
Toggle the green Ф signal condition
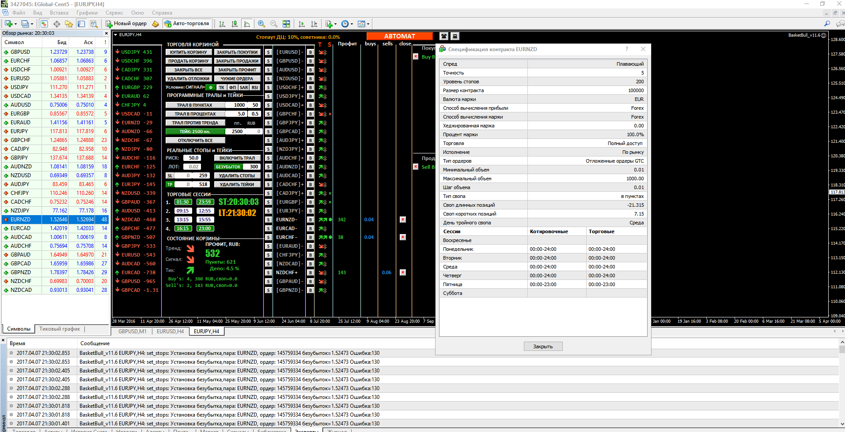point(211,87)
